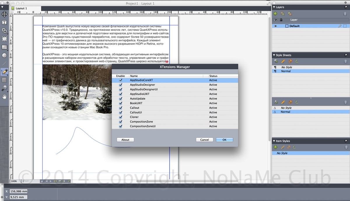Choose the Text Linking tool
Viewport: 350px width, 201px height.
pos(4,31)
